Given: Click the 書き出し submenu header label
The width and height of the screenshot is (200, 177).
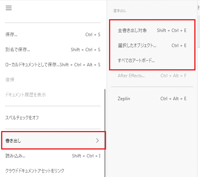Looking at the screenshot, I should pyautogui.click(x=120, y=11).
